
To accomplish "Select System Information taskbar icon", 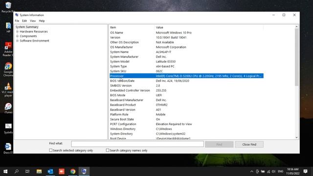I will pos(84,171).
